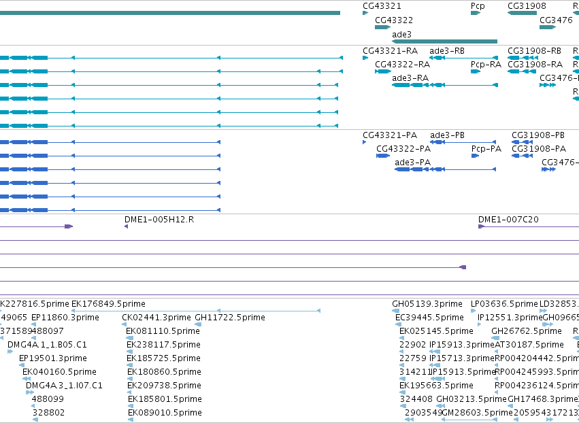
Task: Click EST GH26762.5prime
Action: (x=527, y=331)
